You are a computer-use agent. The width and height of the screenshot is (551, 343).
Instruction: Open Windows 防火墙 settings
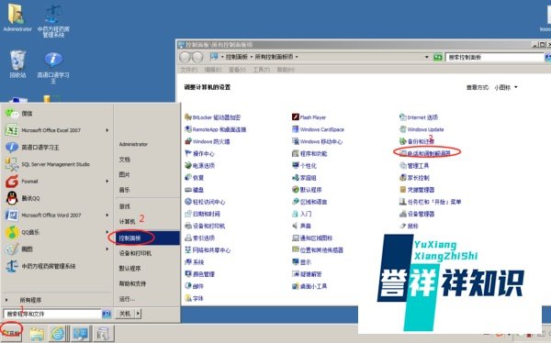[x=208, y=141]
